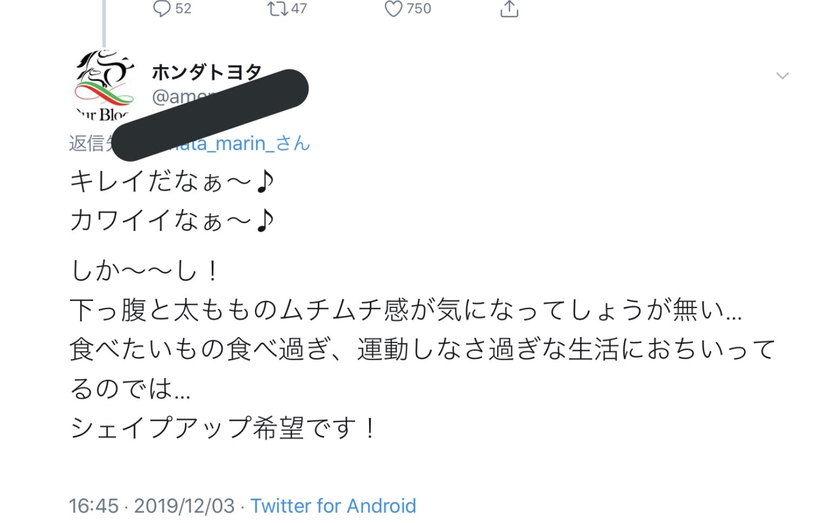Like the tweet with the heart icon
Image resolution: width=830 pixels, height=523 pixels.
393,9
